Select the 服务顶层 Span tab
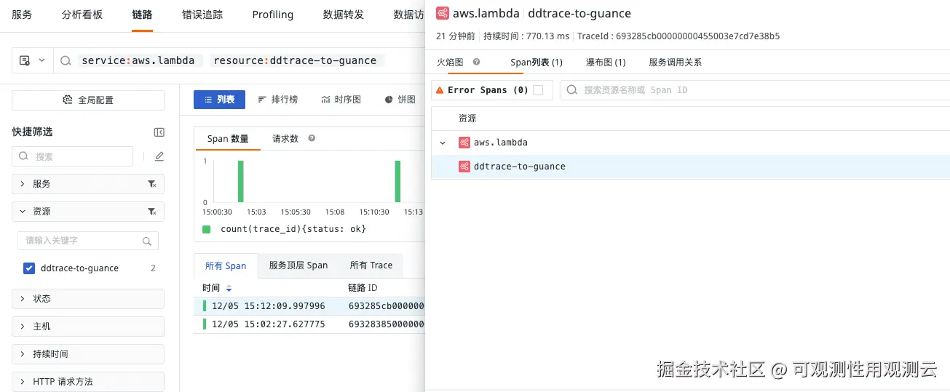The height and width of the screenshot is (392, 950). pos(298,265)
